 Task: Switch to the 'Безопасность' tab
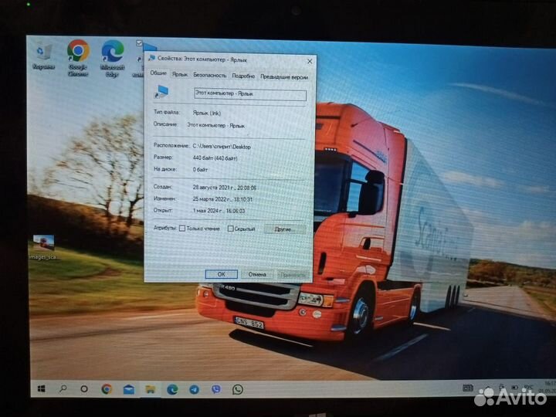(x=209, y=76)
